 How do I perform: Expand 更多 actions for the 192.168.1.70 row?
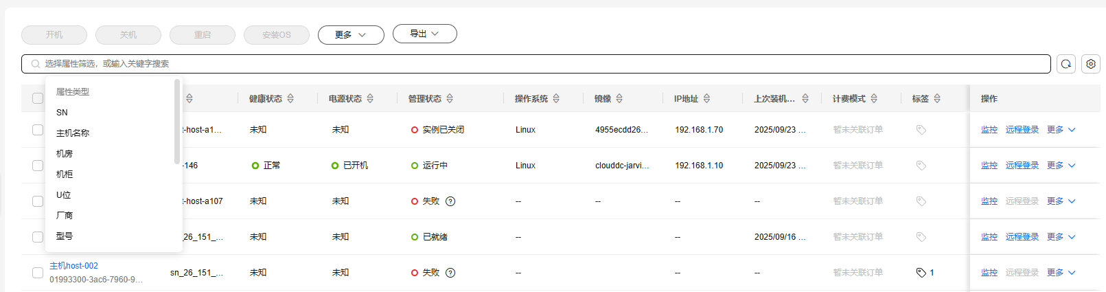point(1061,130)
